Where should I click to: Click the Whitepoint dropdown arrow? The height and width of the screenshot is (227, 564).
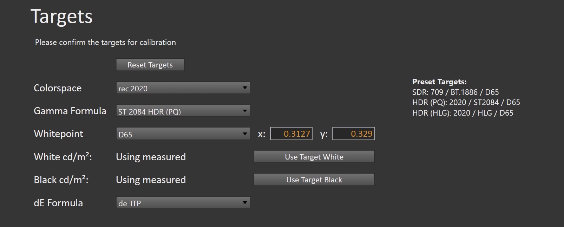pos(245,134)
